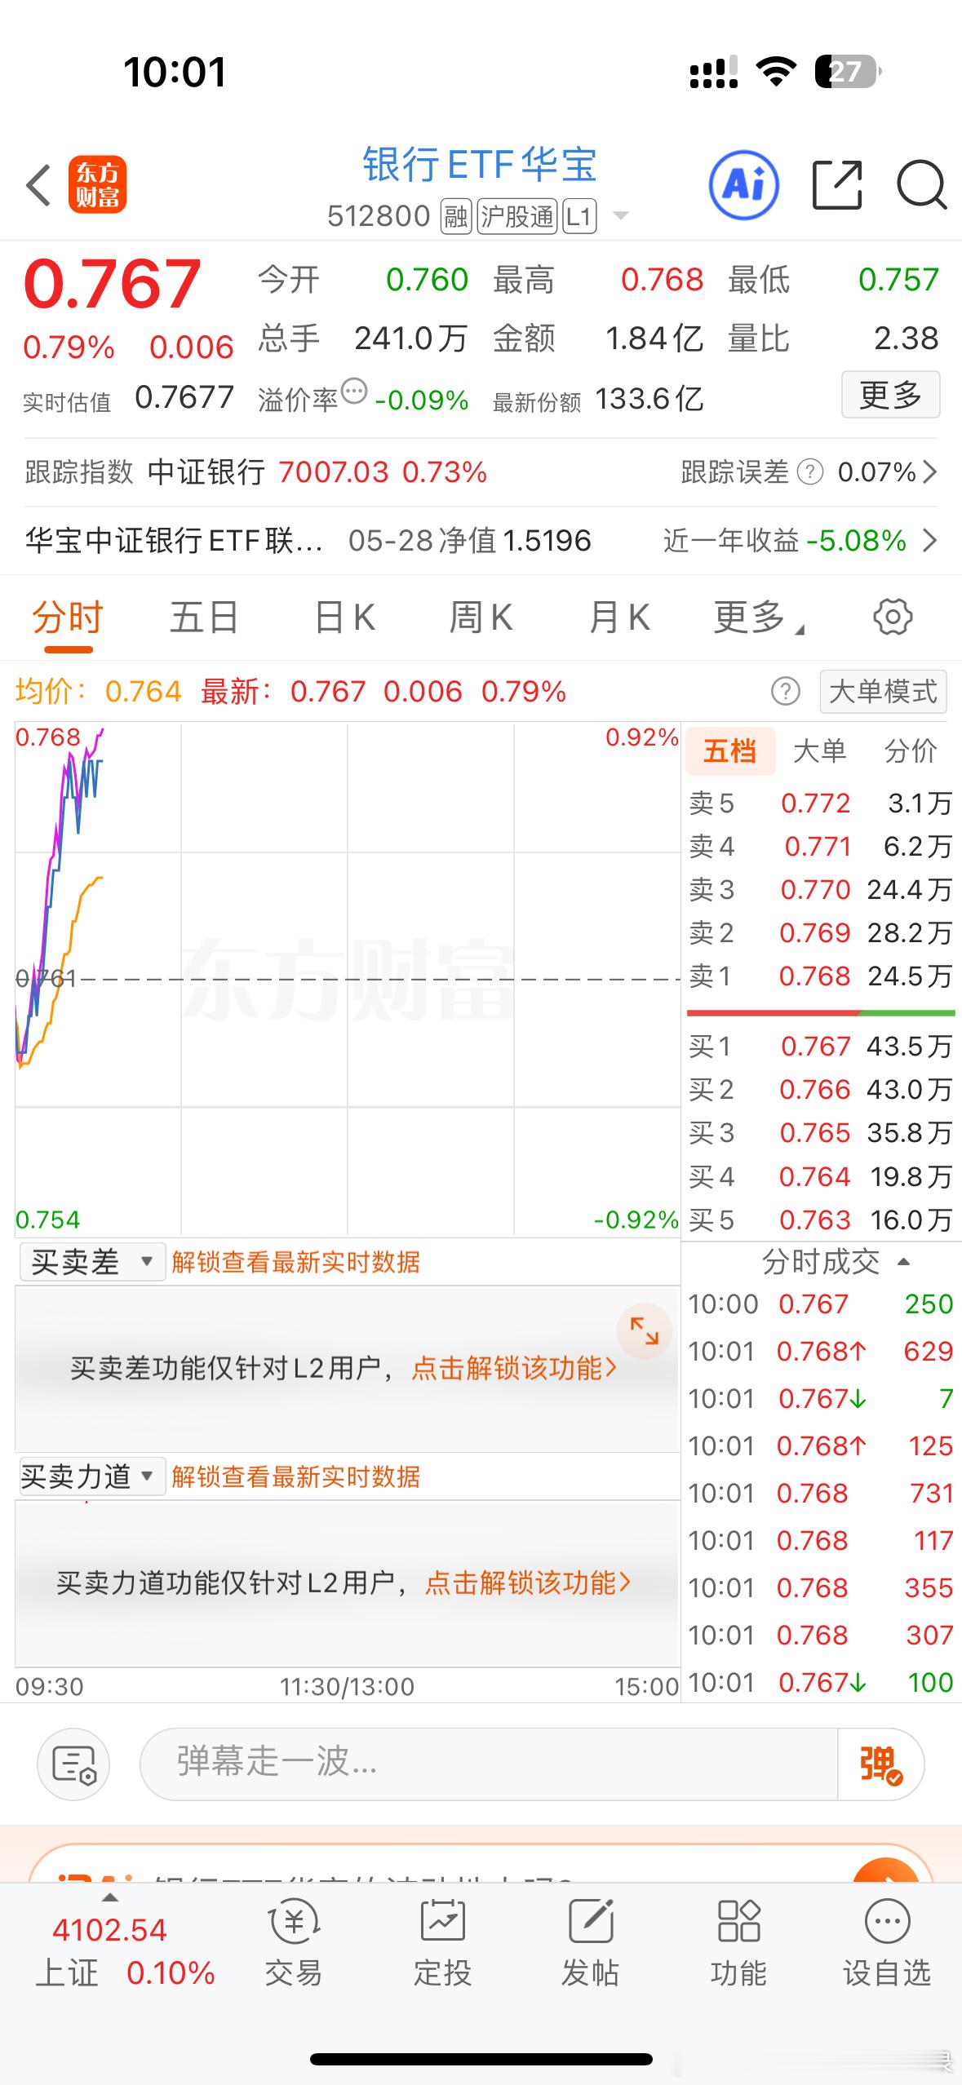Image resolution: width=962 pixels, height=2085 pixels.
Task: Switch to the 月K tab
Action: click(x=620, y=617)
